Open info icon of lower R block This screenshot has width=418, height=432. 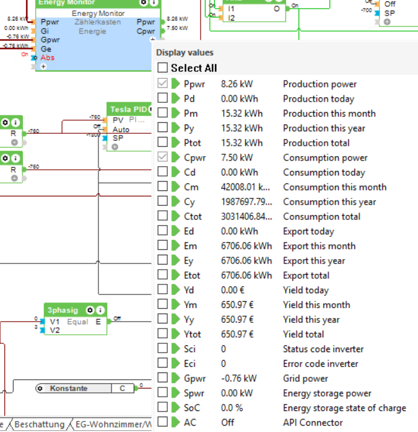click(15, 158)
